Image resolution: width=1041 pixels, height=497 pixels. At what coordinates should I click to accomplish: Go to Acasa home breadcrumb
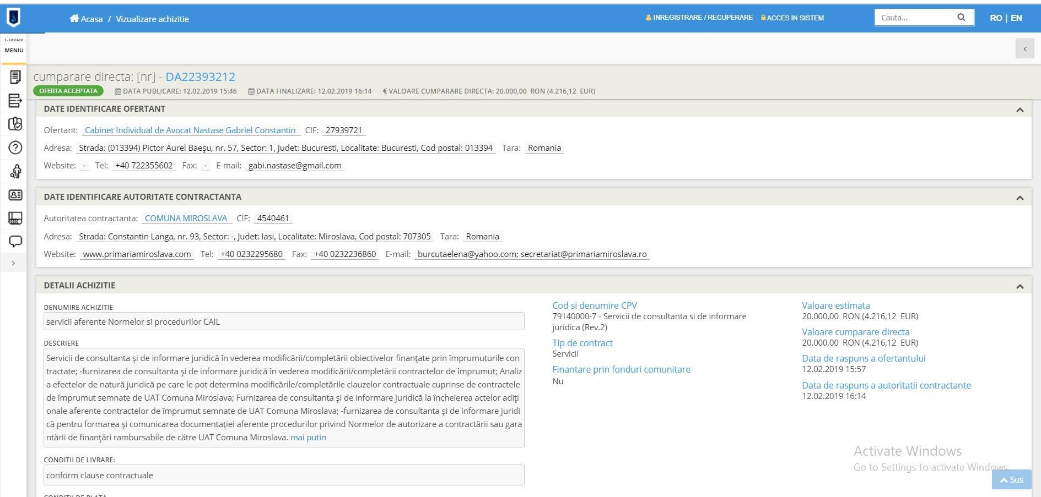tap(87, 19)
